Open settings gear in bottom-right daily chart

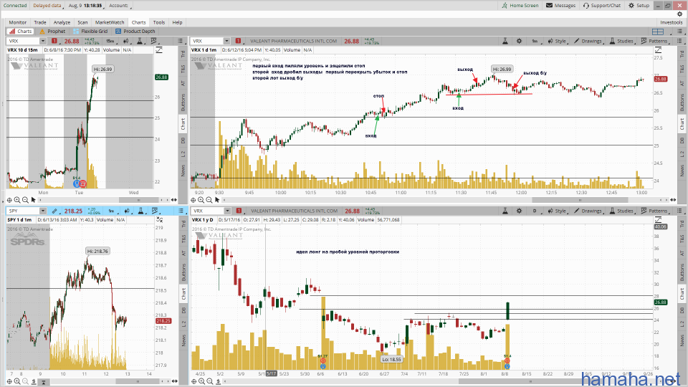[x=519, y=211]
